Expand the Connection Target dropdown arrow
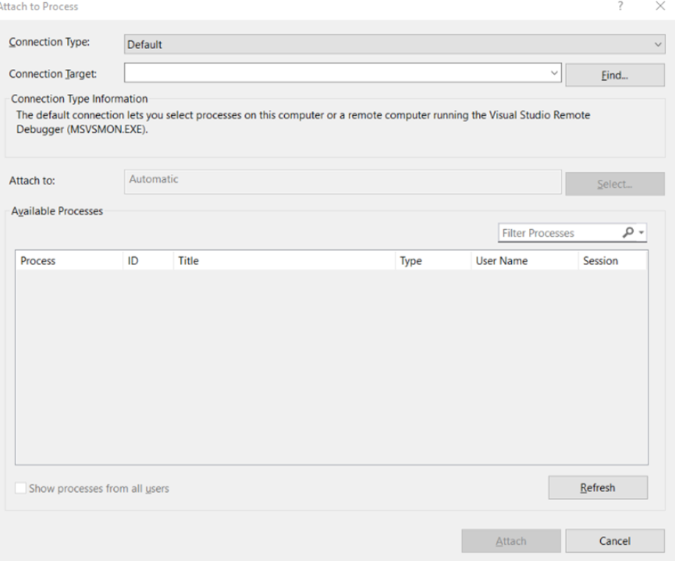The image size is (675, 561). (x=554, y=73)
